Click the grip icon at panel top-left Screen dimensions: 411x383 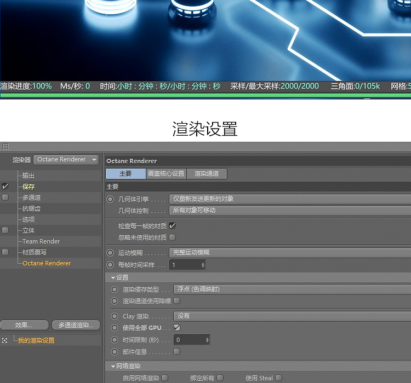[5, 146]
